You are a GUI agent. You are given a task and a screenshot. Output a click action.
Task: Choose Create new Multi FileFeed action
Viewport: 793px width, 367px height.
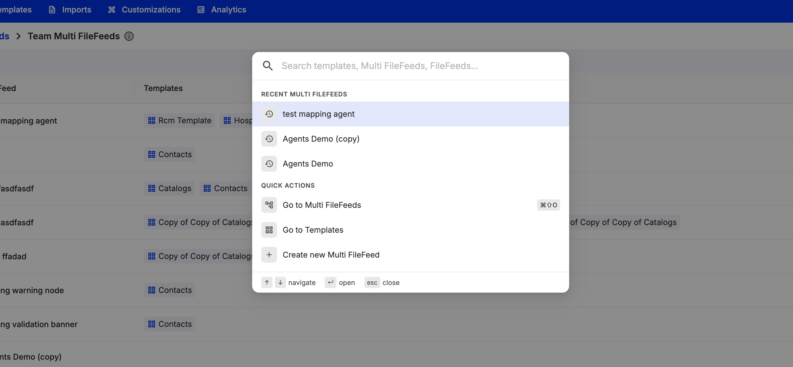(x=410, y=255)
